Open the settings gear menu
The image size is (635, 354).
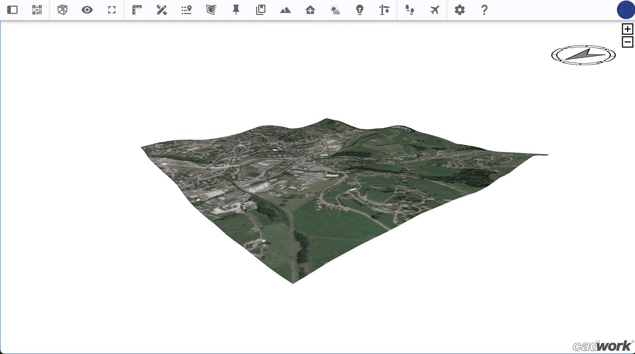tap(459, 10)
